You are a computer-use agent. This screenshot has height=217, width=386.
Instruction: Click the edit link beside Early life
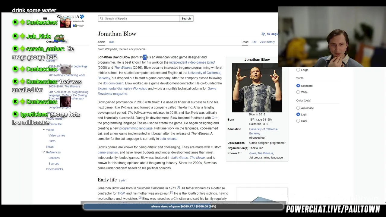click(x=123, y=181)
